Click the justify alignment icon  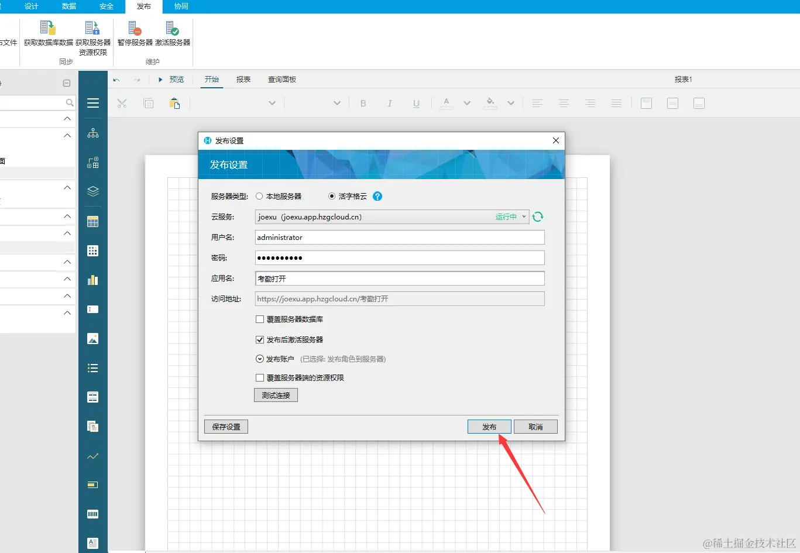(x=616, y=104)
